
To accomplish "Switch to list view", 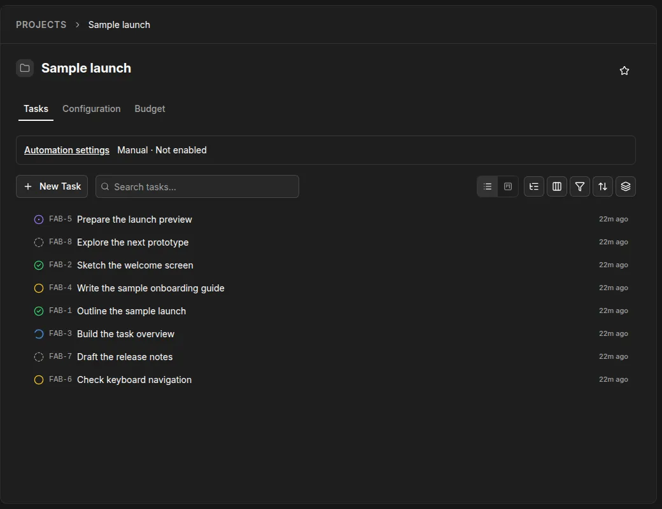I will pyautogui.click(x=488, y=186).
